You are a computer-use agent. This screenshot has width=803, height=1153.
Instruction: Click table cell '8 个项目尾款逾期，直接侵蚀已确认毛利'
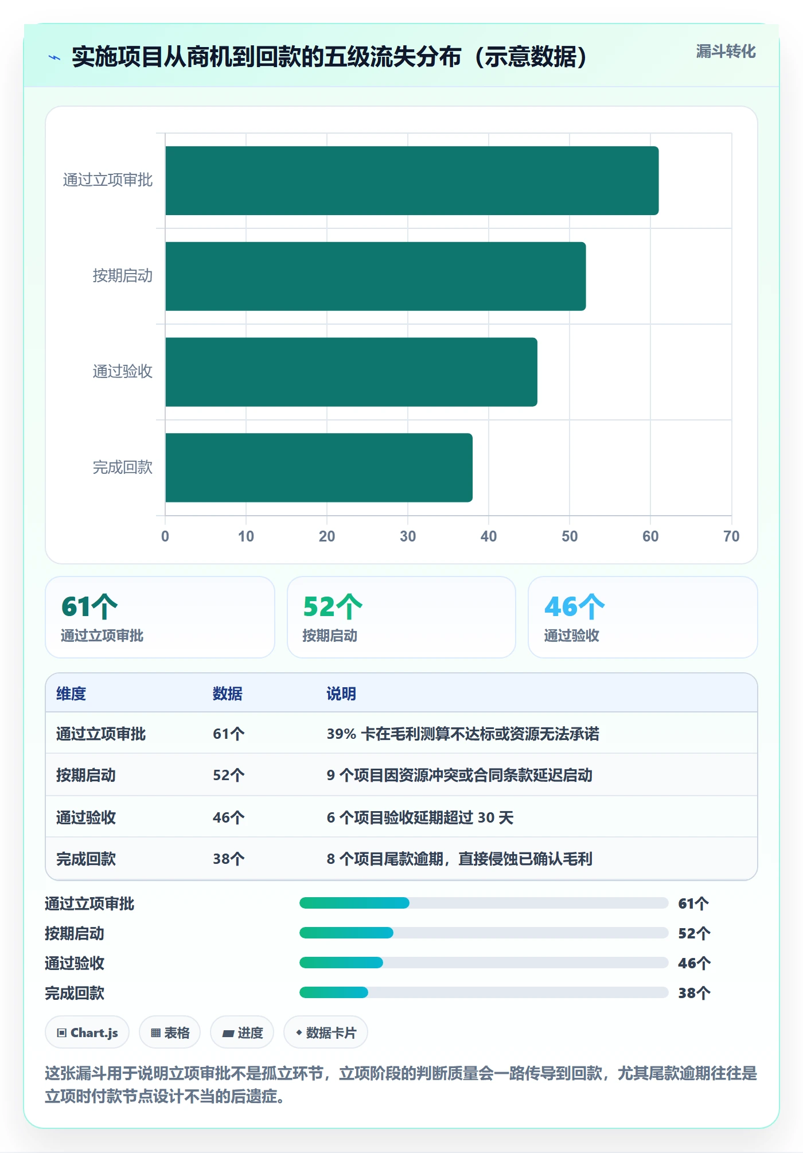459,859
